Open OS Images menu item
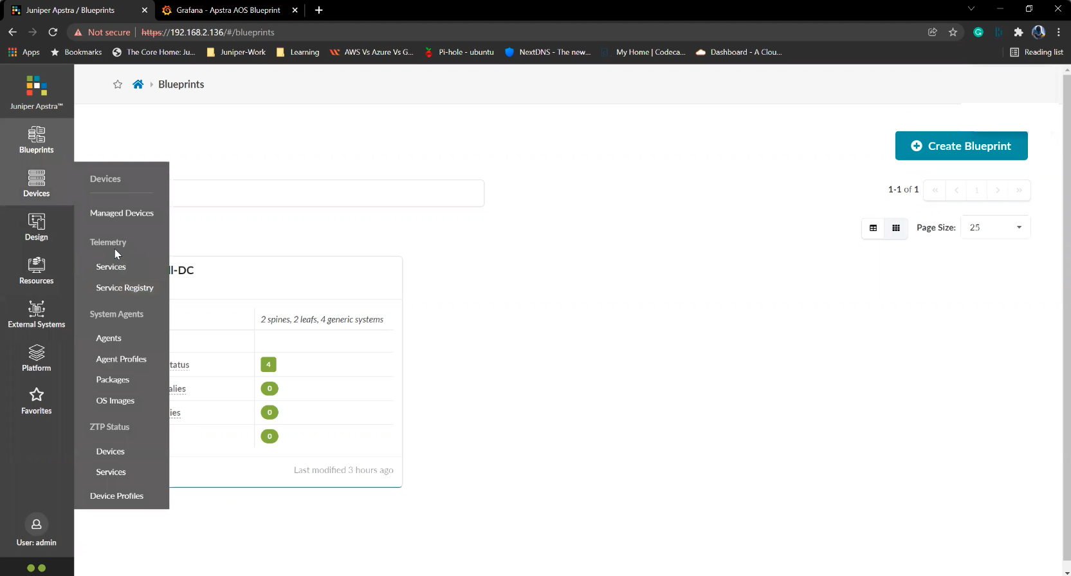Image resolution: width=1071 pixels, height=576 pixels. click(115, 400)
